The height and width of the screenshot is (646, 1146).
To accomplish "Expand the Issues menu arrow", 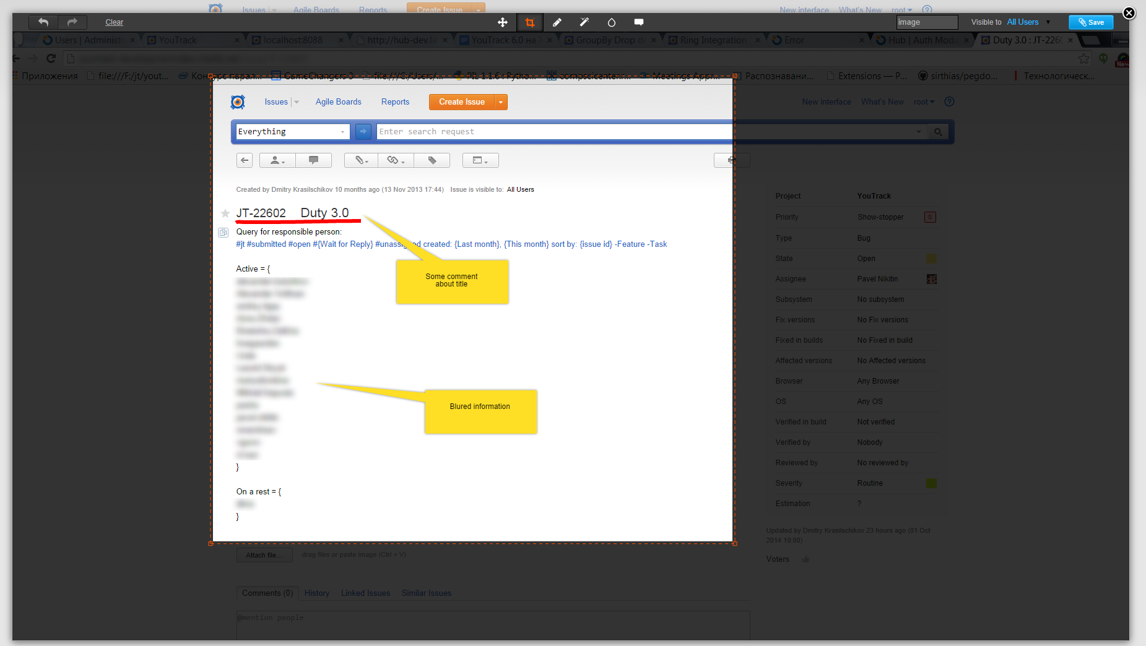I will [x=297, y=102].
